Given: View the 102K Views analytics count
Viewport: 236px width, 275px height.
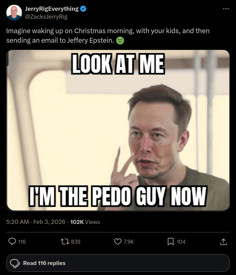Looking at the screenshot, I should click(85, 222).
